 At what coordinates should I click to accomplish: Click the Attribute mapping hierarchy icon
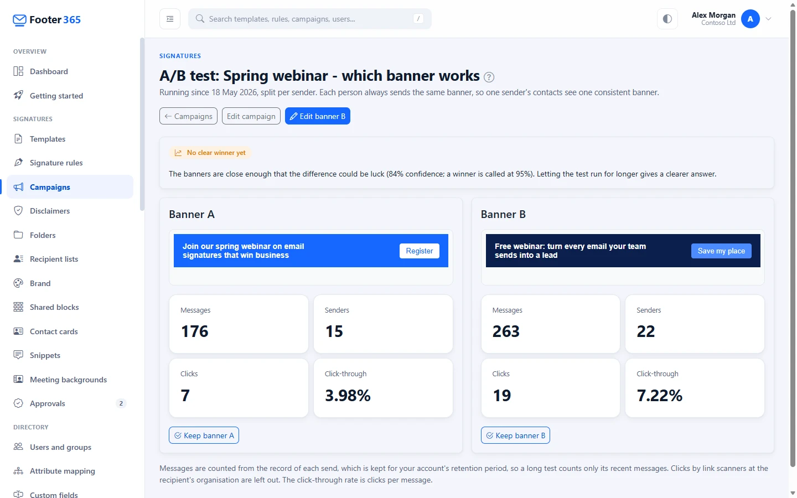point(18,471)
